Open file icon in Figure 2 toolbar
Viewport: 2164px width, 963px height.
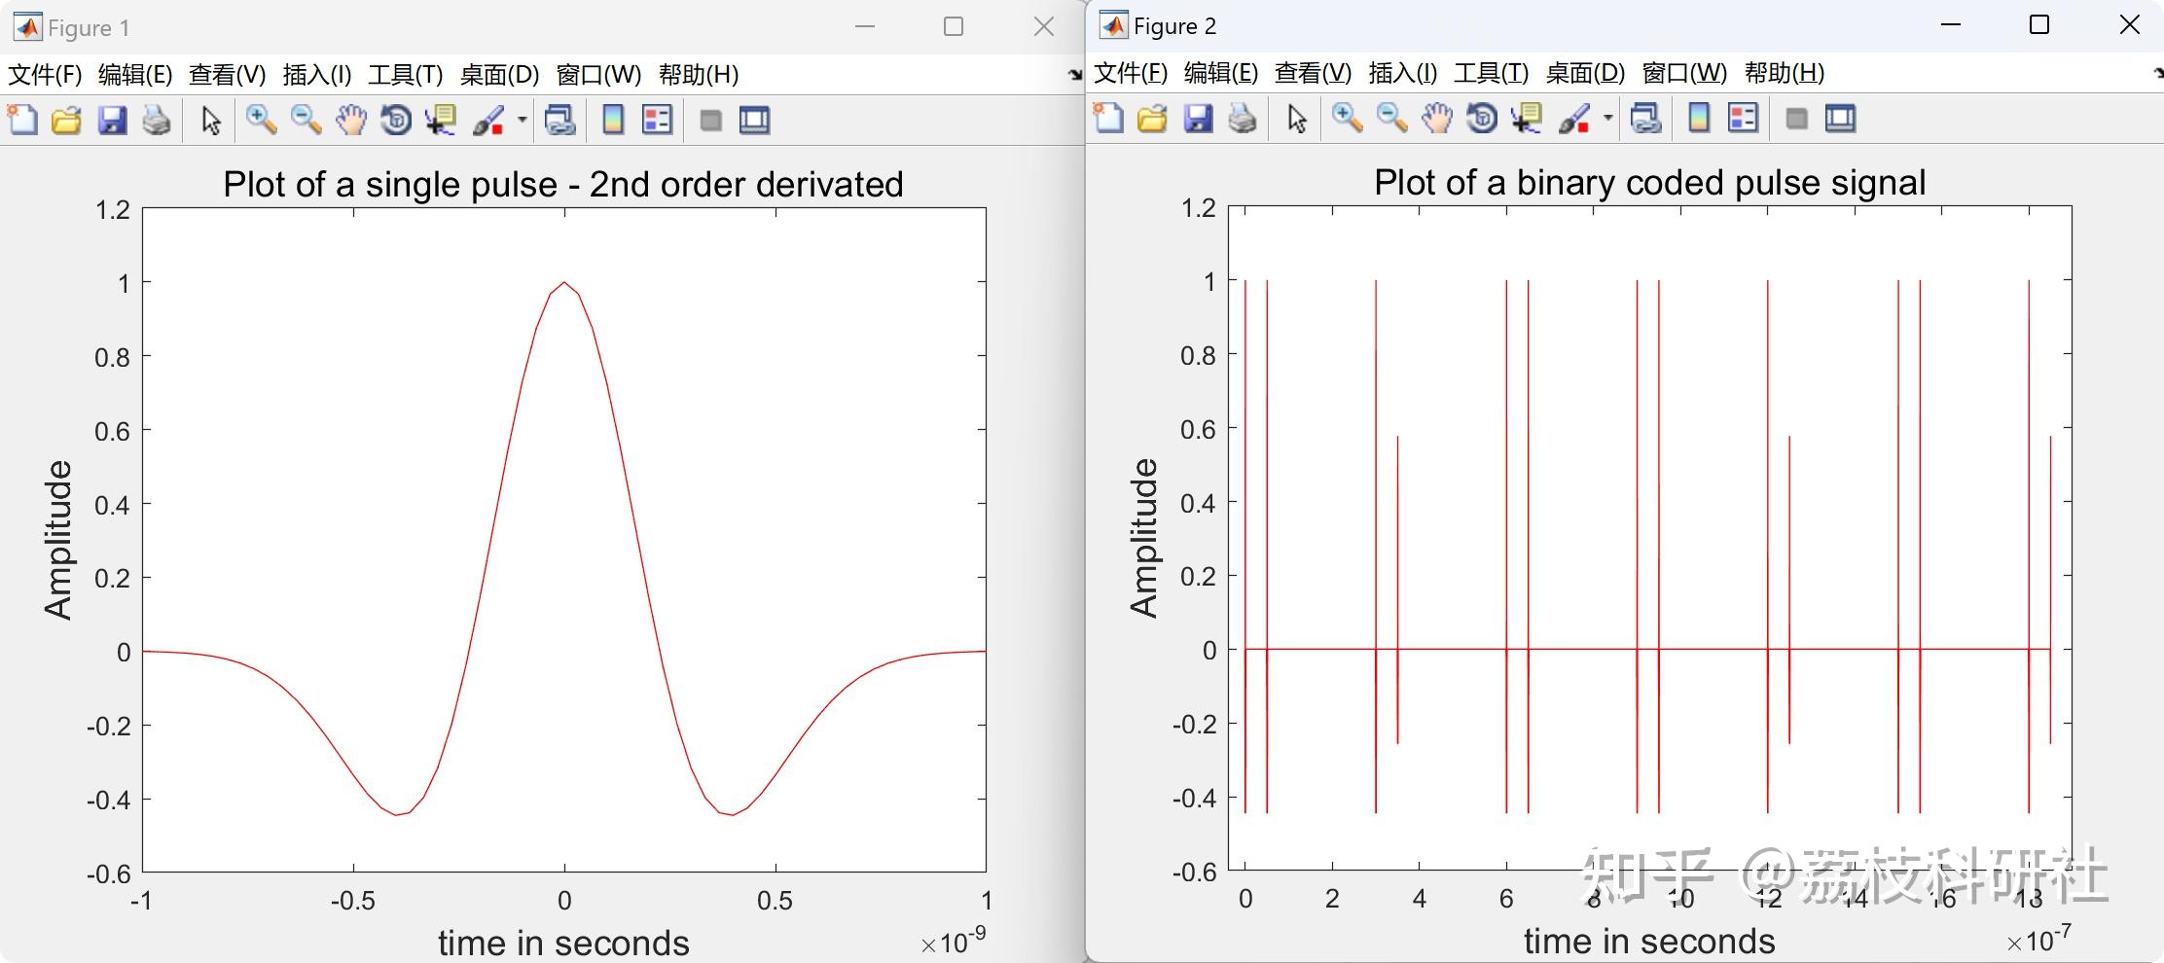(x=1152, y=118)
